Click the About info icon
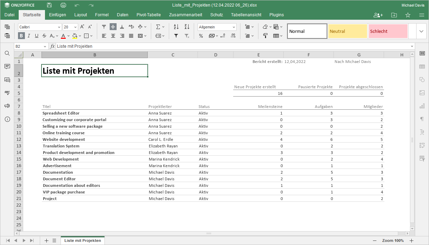 coord(7,119)
